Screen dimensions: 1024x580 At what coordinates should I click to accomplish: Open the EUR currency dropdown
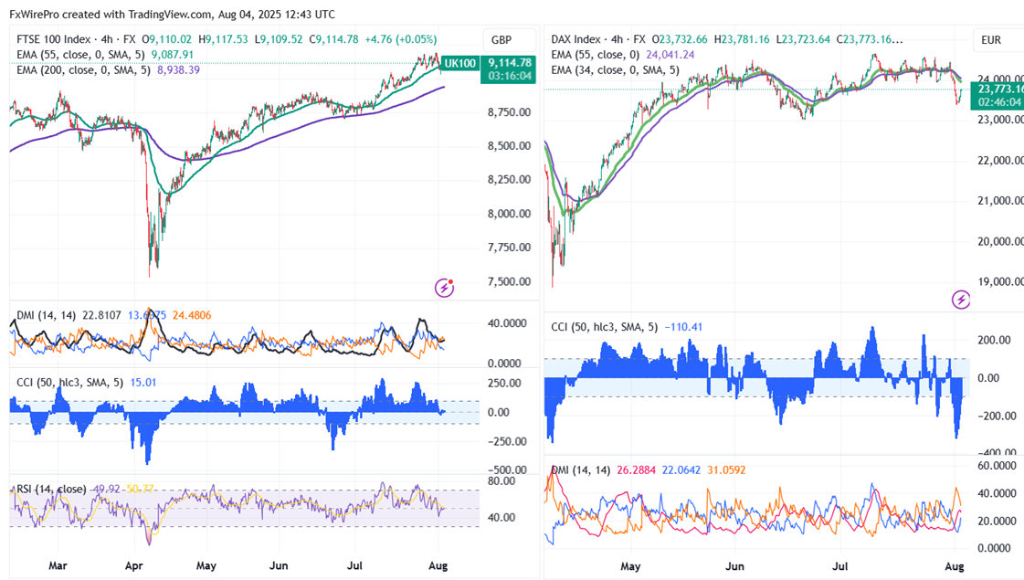(x=991, y=39)
